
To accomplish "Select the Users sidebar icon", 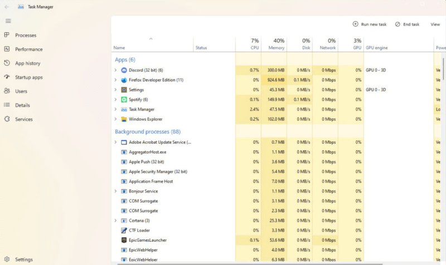I will (x=7, y=91).
